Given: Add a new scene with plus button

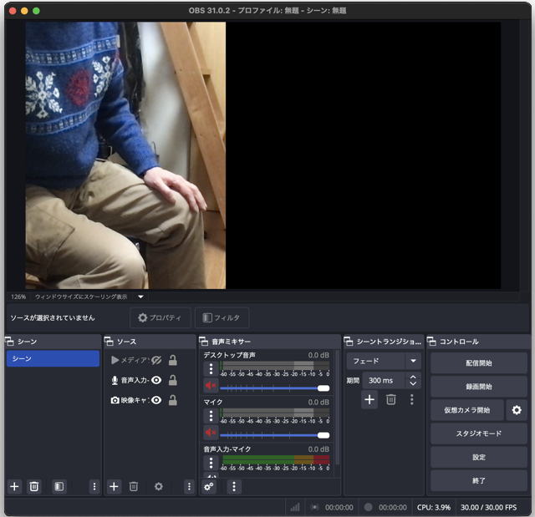Looking at the screenshot, I should click(x=14, y=486).
